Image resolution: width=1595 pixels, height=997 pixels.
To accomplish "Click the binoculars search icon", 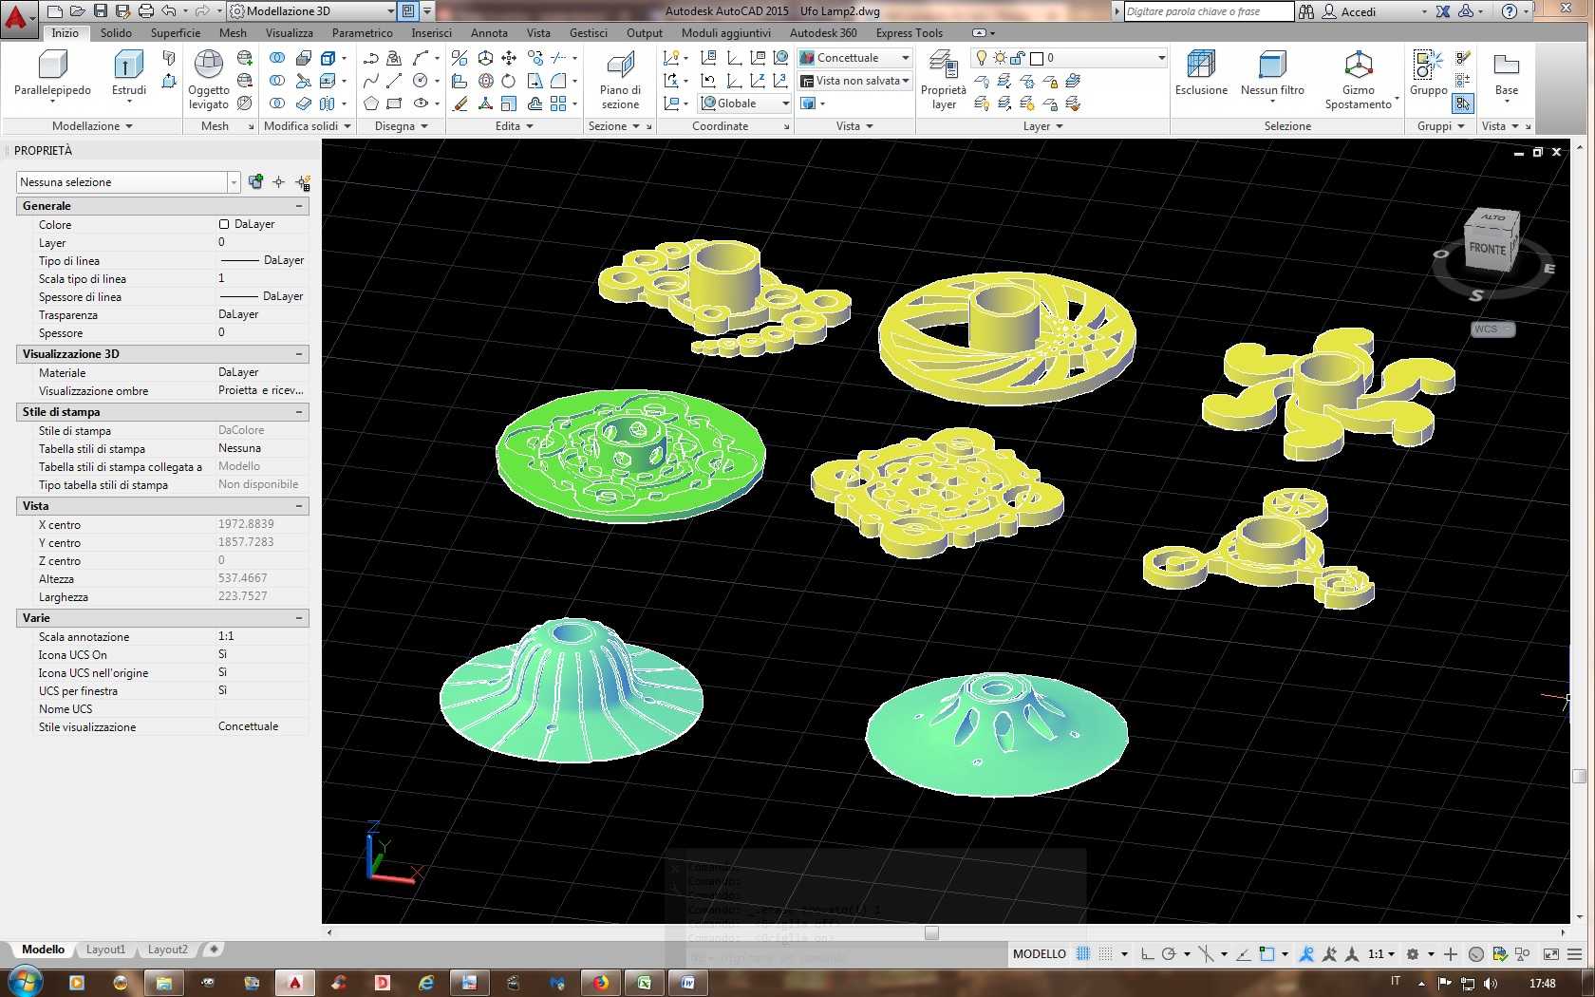I will click(1306, 11).
